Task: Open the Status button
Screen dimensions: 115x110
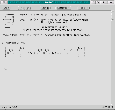Action: click(45, 8)
